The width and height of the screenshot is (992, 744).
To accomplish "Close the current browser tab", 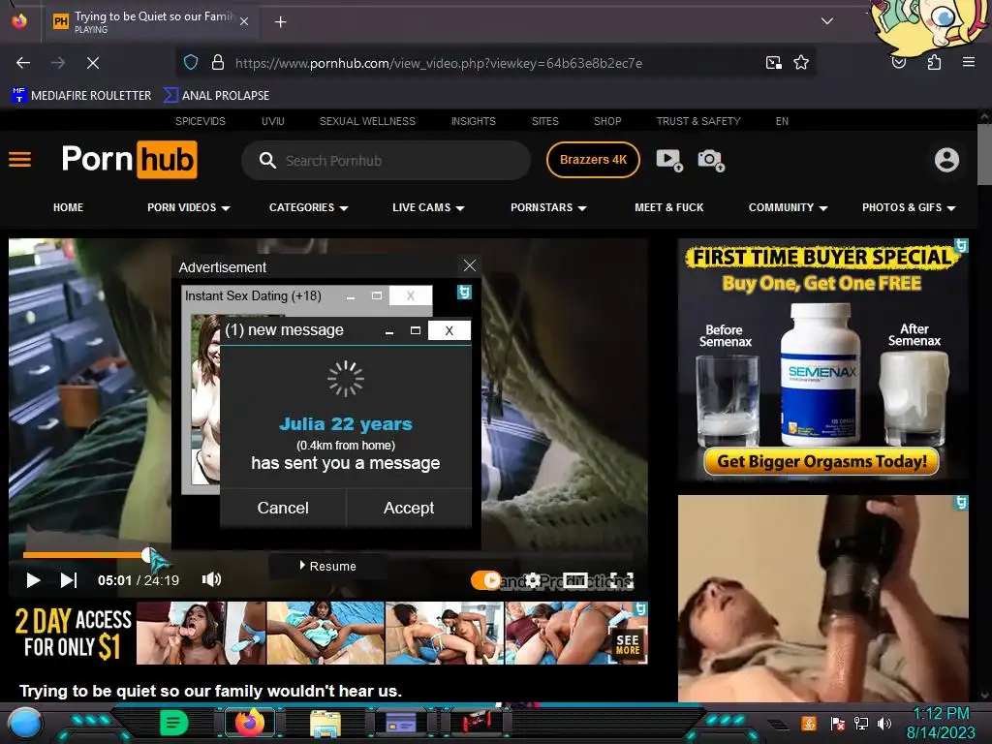I will click(243, 22).
